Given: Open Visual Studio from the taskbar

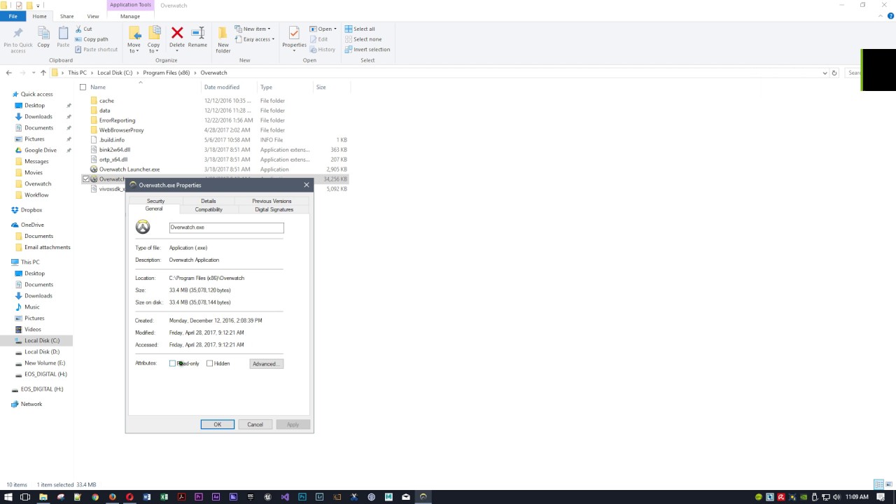Looking at the screenshot, I should tap(285, 497).
